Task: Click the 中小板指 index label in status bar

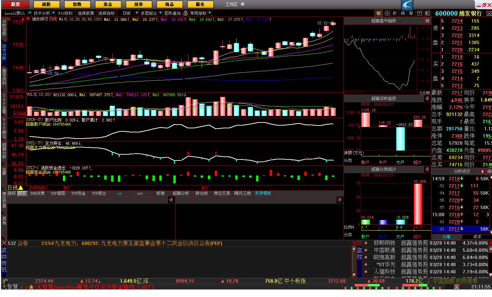Action: 295,281
